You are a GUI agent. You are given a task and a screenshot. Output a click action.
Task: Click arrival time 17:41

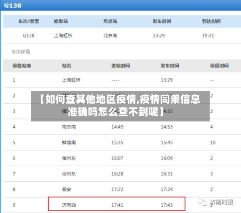pyautogui.click(x=118, y=205)
